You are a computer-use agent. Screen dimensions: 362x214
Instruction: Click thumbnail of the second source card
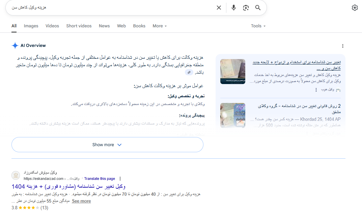pyautogui.click(x=233, y=115)
